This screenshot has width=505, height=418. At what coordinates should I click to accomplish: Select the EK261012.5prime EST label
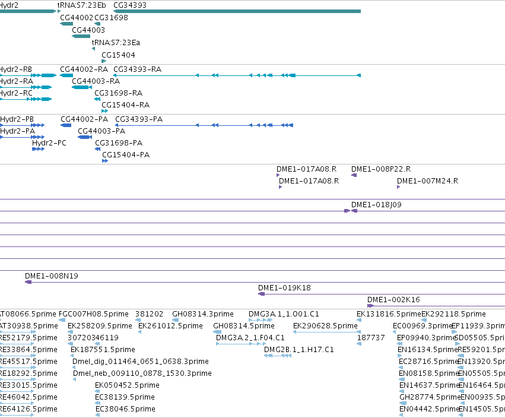[170, 326]
